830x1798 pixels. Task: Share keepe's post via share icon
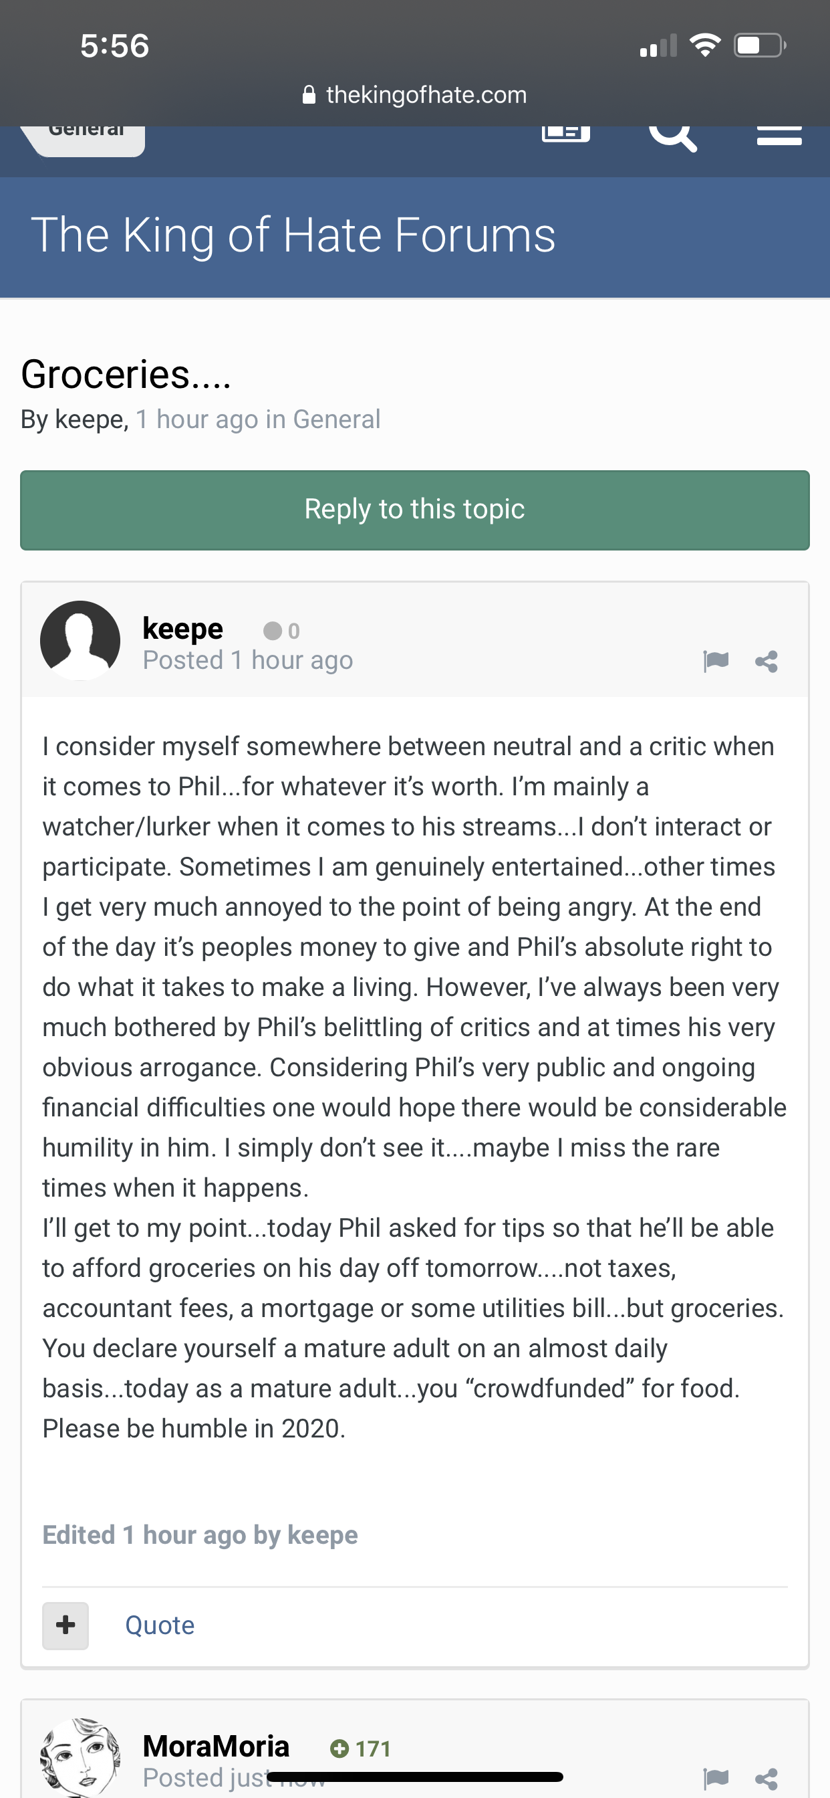click(767, 661)
